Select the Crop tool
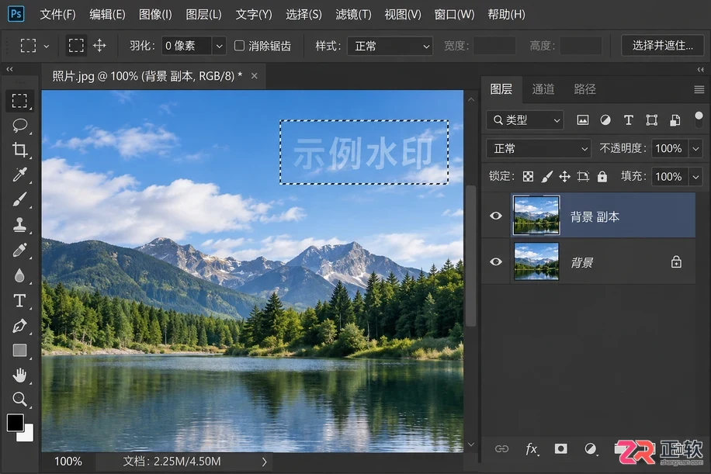This screenshot has width=711, height=474. 19,150
